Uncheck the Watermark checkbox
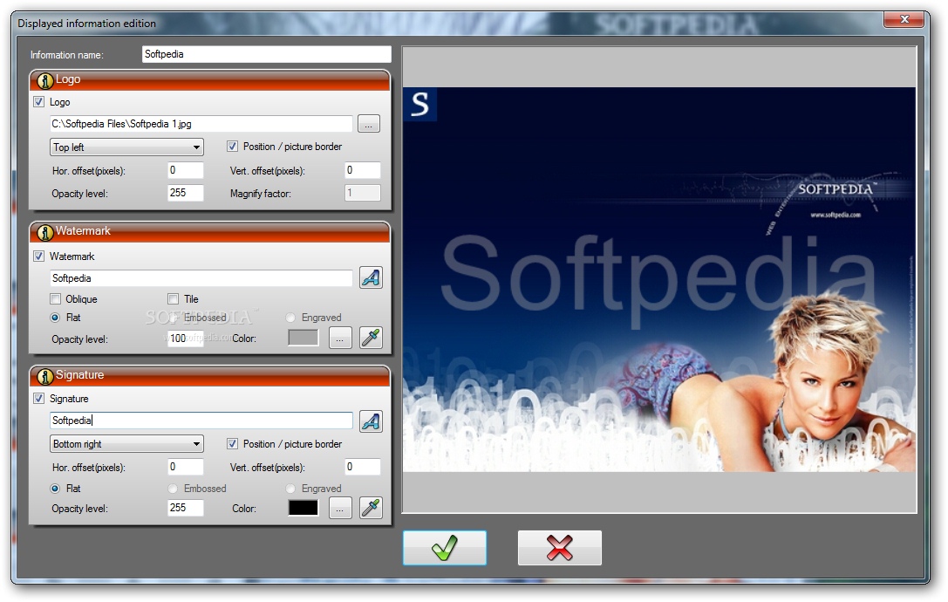The image size is (948, 602). pos(38,256)
